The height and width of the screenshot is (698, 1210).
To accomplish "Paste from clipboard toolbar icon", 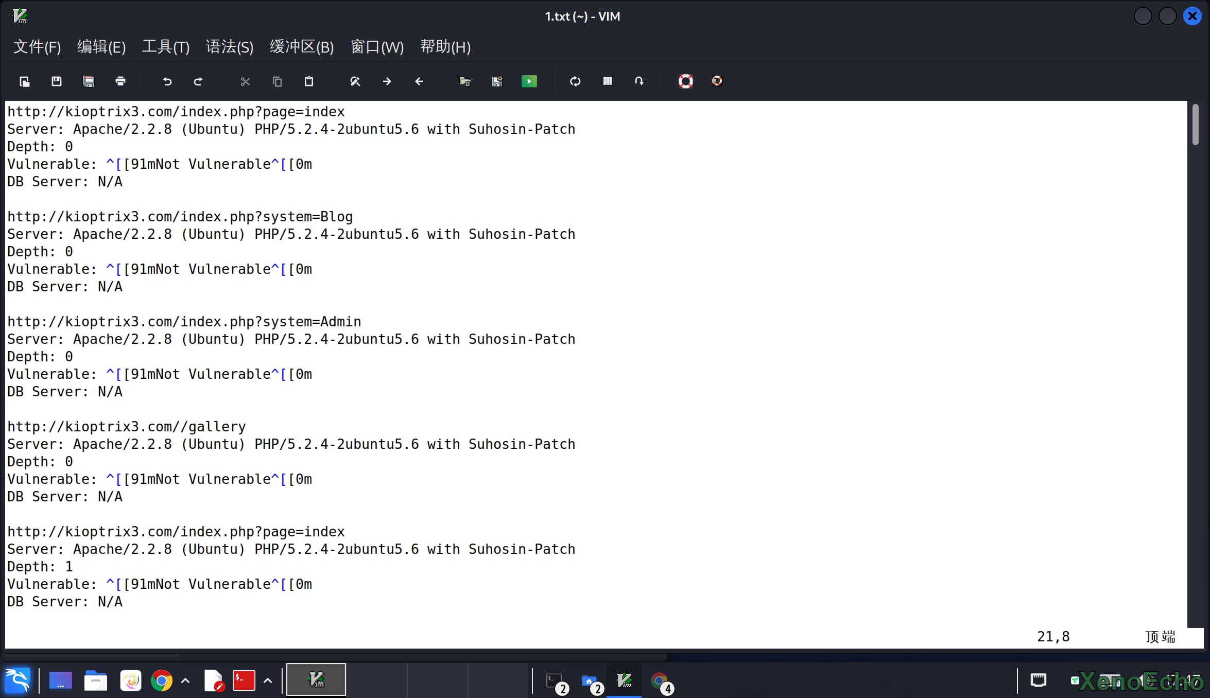I will point(309,81).
